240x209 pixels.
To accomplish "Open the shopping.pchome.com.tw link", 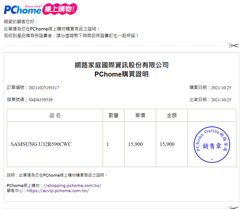I will point(72,185).
